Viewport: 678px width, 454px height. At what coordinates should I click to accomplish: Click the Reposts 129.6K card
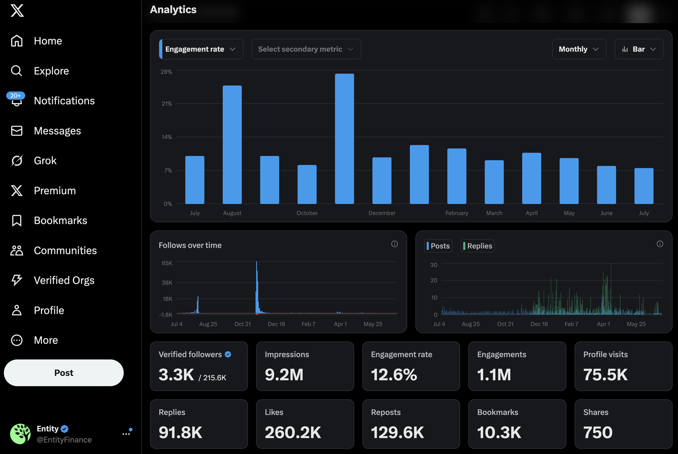click(x=411, y=424)
